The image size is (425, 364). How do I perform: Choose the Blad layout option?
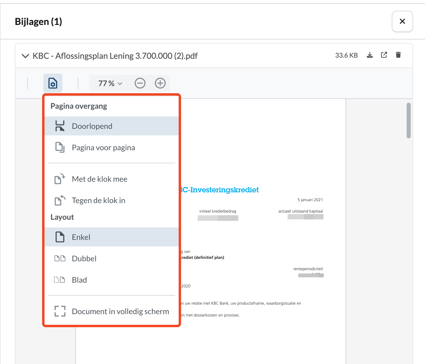(x=79, y=280)
